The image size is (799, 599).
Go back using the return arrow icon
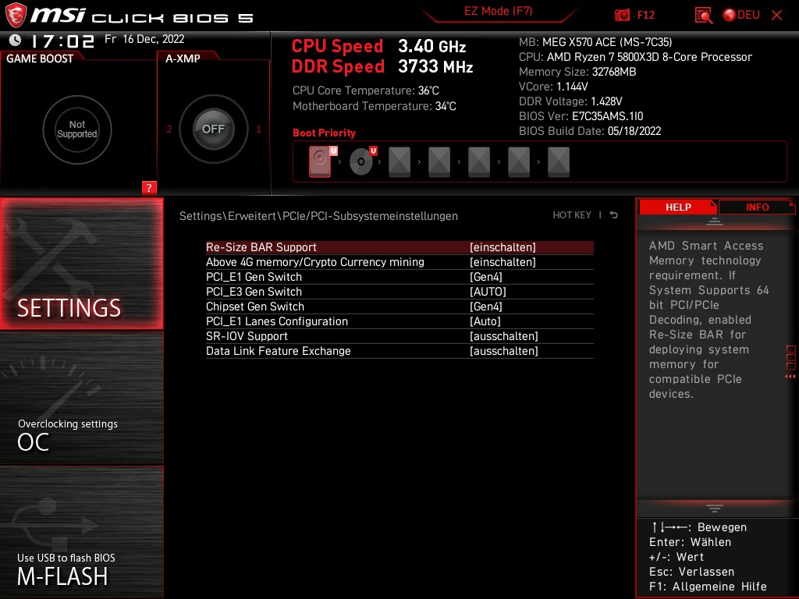pos(614,215)
